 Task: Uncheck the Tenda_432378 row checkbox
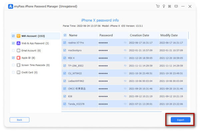pyautogui.click(x=65, y=104)
